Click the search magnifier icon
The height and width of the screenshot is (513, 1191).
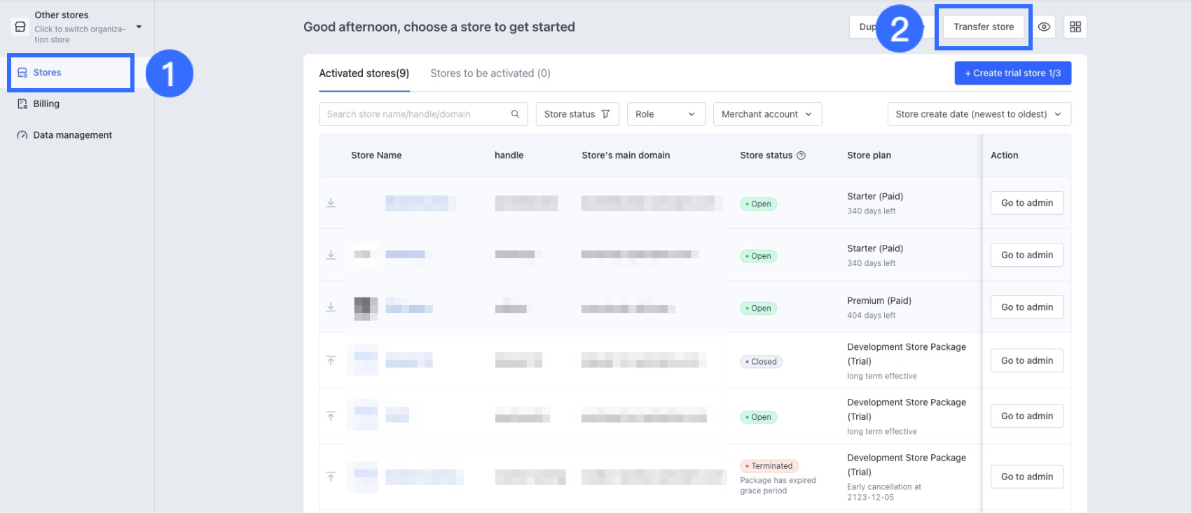[x=515, y=114]
